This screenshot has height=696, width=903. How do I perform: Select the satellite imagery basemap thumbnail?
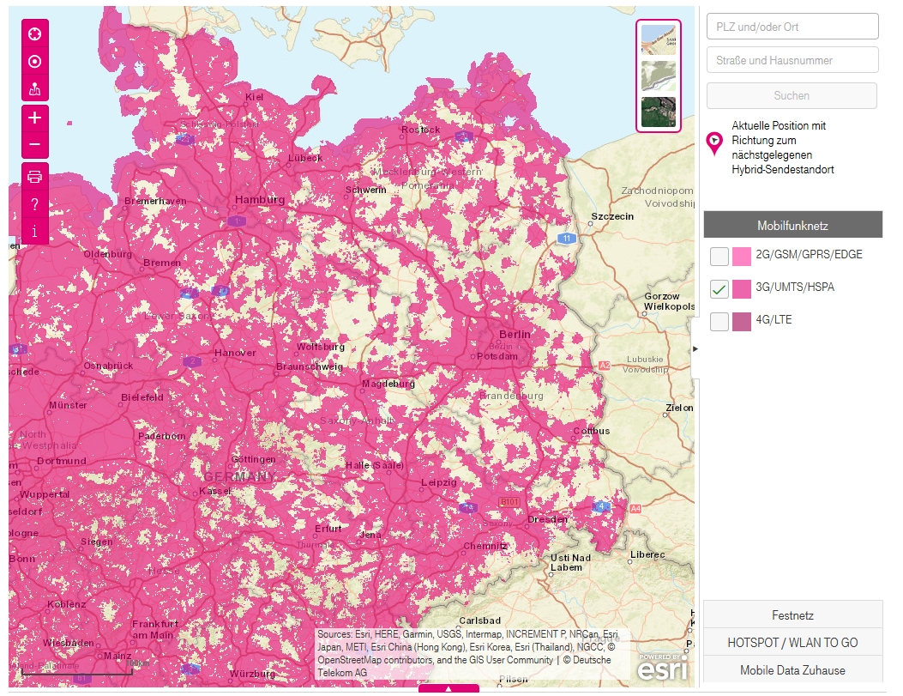click(x=659, y=112)
